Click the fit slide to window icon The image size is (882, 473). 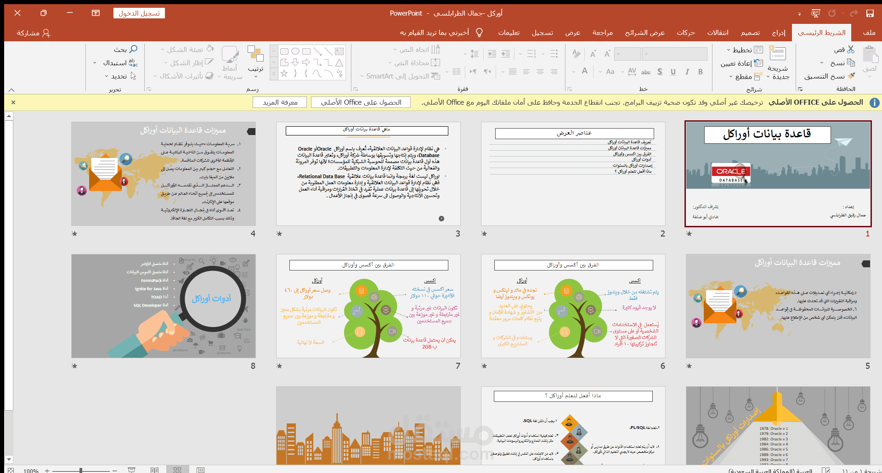pyautogui.click(x=11, y=470)
